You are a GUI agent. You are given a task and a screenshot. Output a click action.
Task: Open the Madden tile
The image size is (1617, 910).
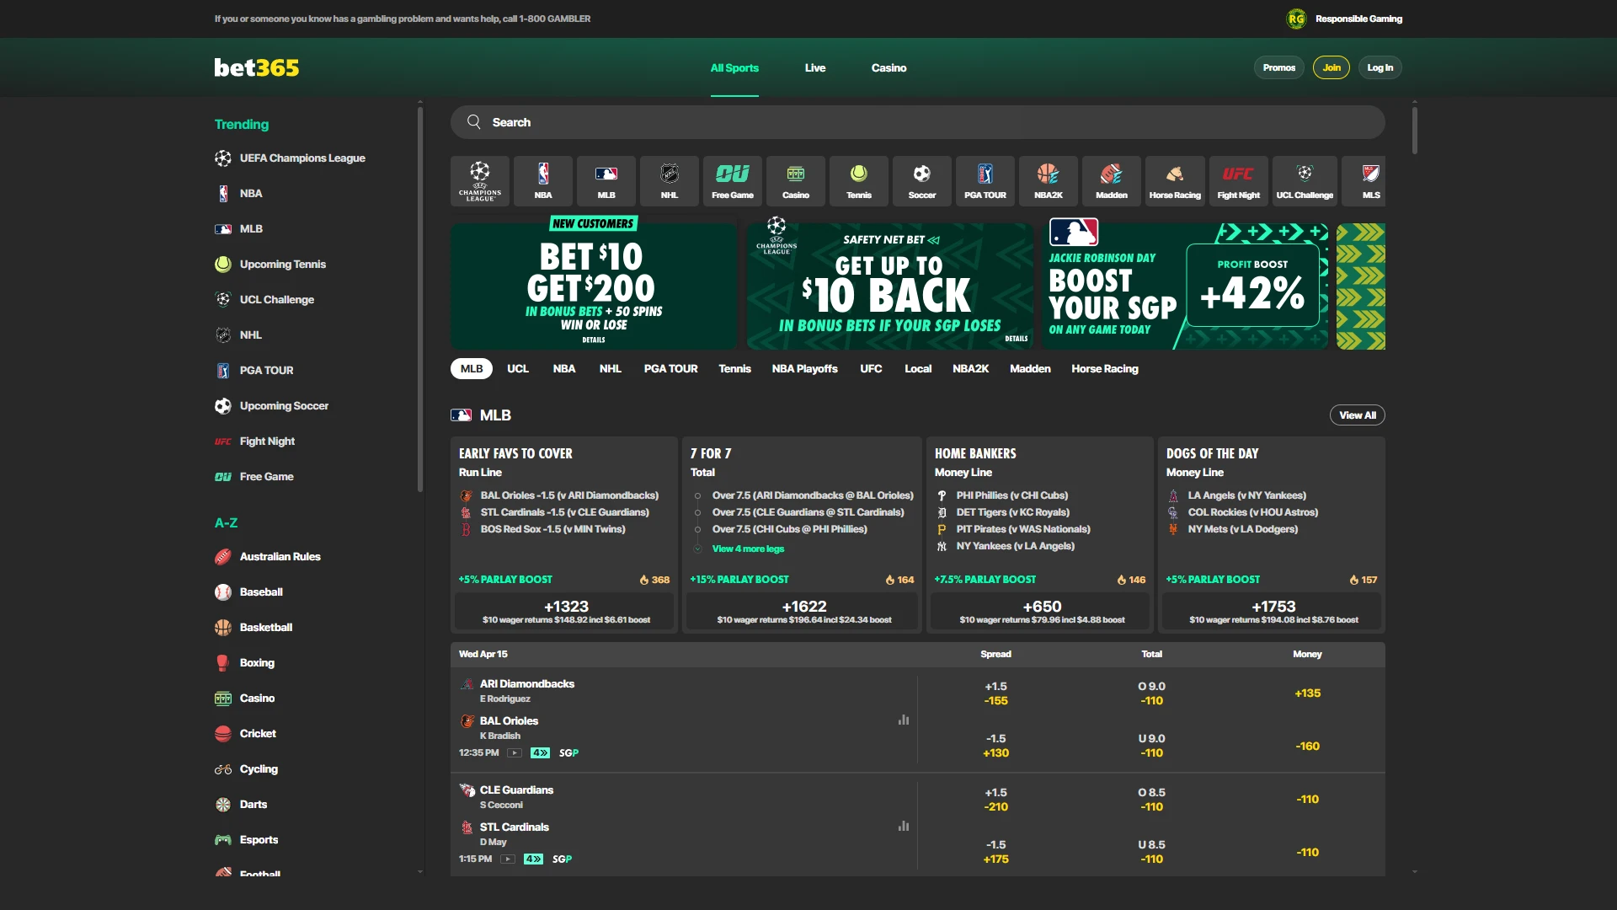[x=1112, y=181]
